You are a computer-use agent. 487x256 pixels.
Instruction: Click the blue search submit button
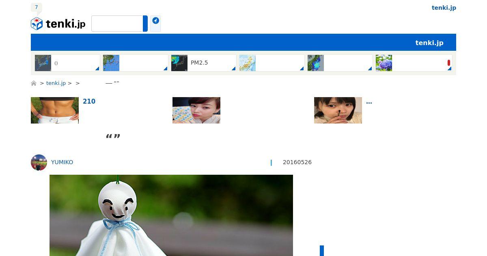pos(145,24)
